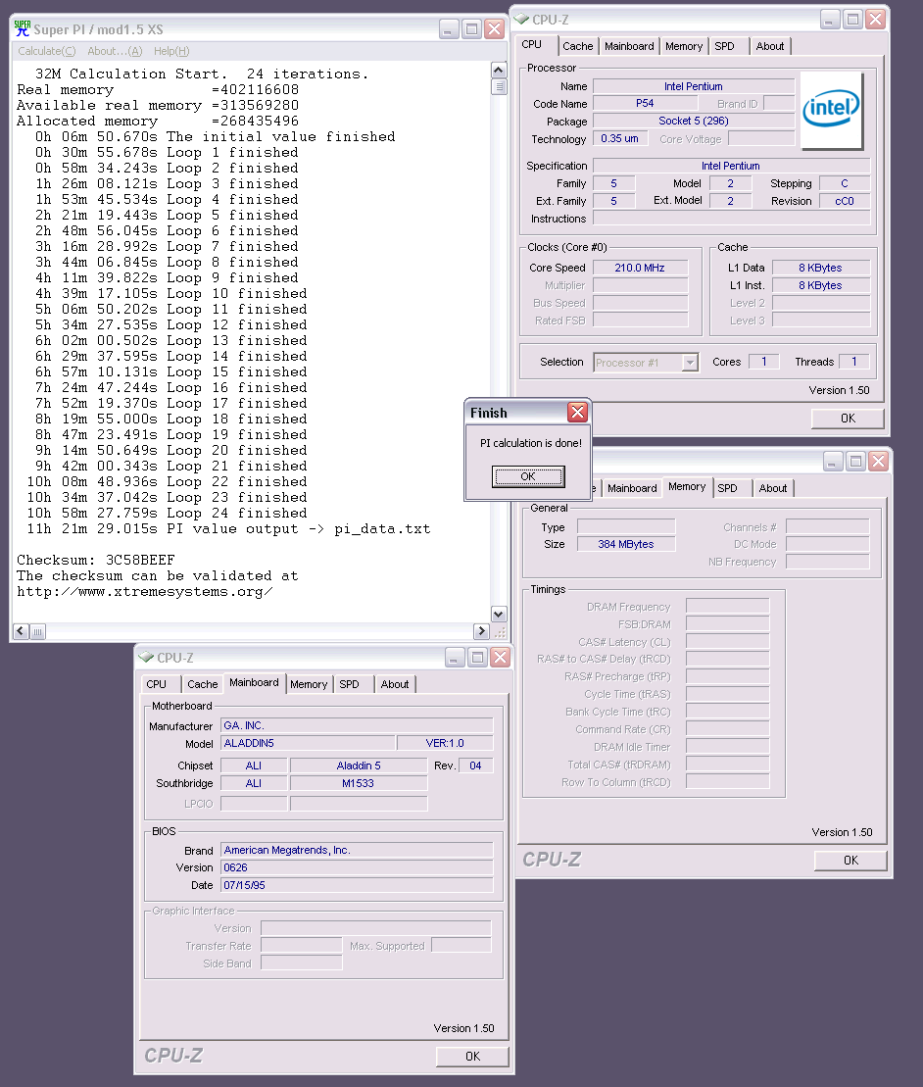Maximize the CPU-Z Mainboard window
This screenshot has height=1087, width=923.
[477, 657]
